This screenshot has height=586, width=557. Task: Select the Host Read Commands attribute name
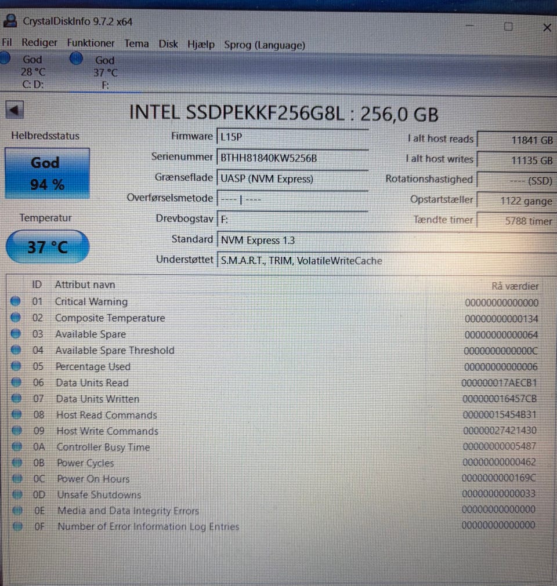[x=107, y=415]
